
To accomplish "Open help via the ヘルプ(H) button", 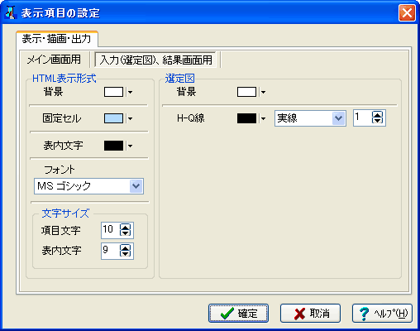I will [382, 314].
